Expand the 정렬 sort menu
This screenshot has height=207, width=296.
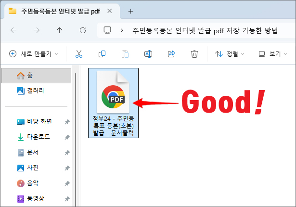(x=230, y=54)
